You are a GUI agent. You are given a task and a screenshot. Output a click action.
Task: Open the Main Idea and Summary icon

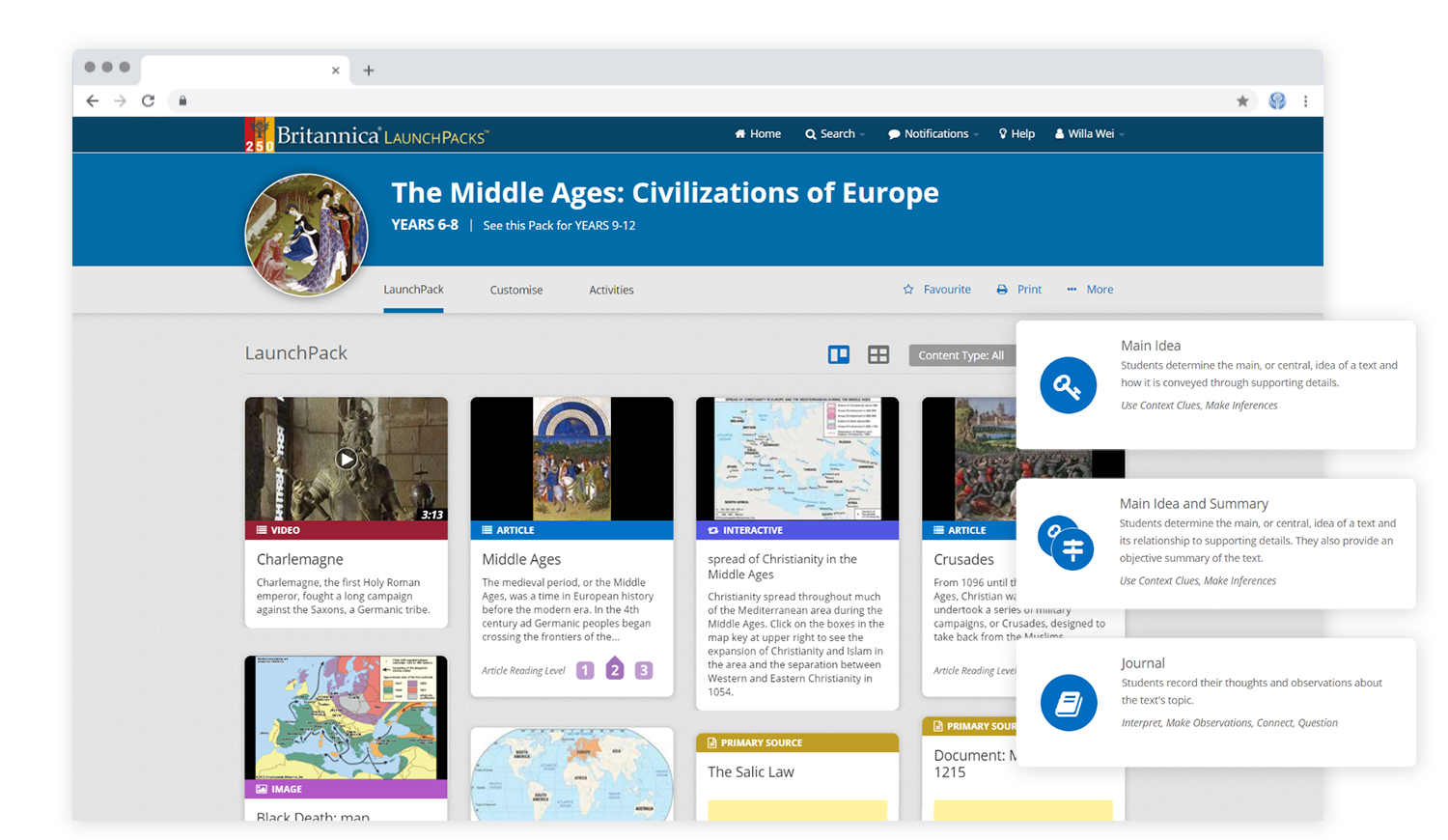(1067, 544)
